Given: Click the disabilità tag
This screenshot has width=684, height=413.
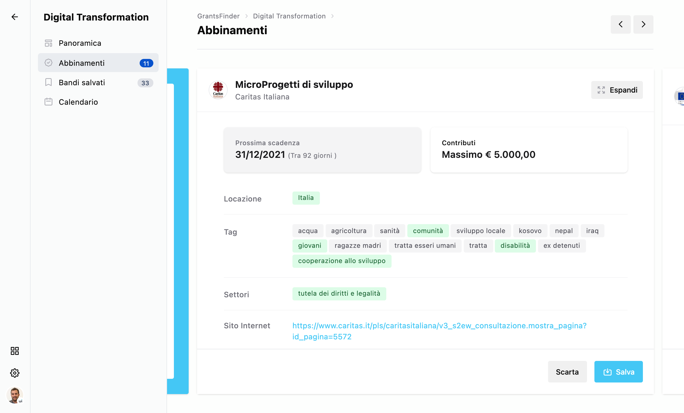Looking at the screenshot, I should (x=515, y=246).
